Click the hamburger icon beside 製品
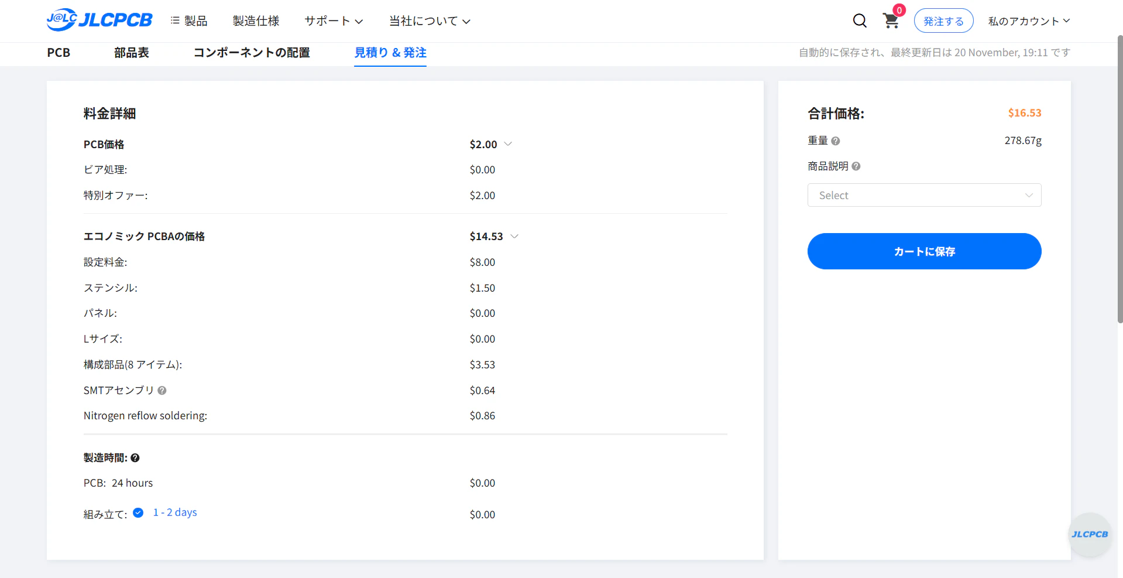The width and height of the screenshot is (1123, 578). (x=175, y=20)
